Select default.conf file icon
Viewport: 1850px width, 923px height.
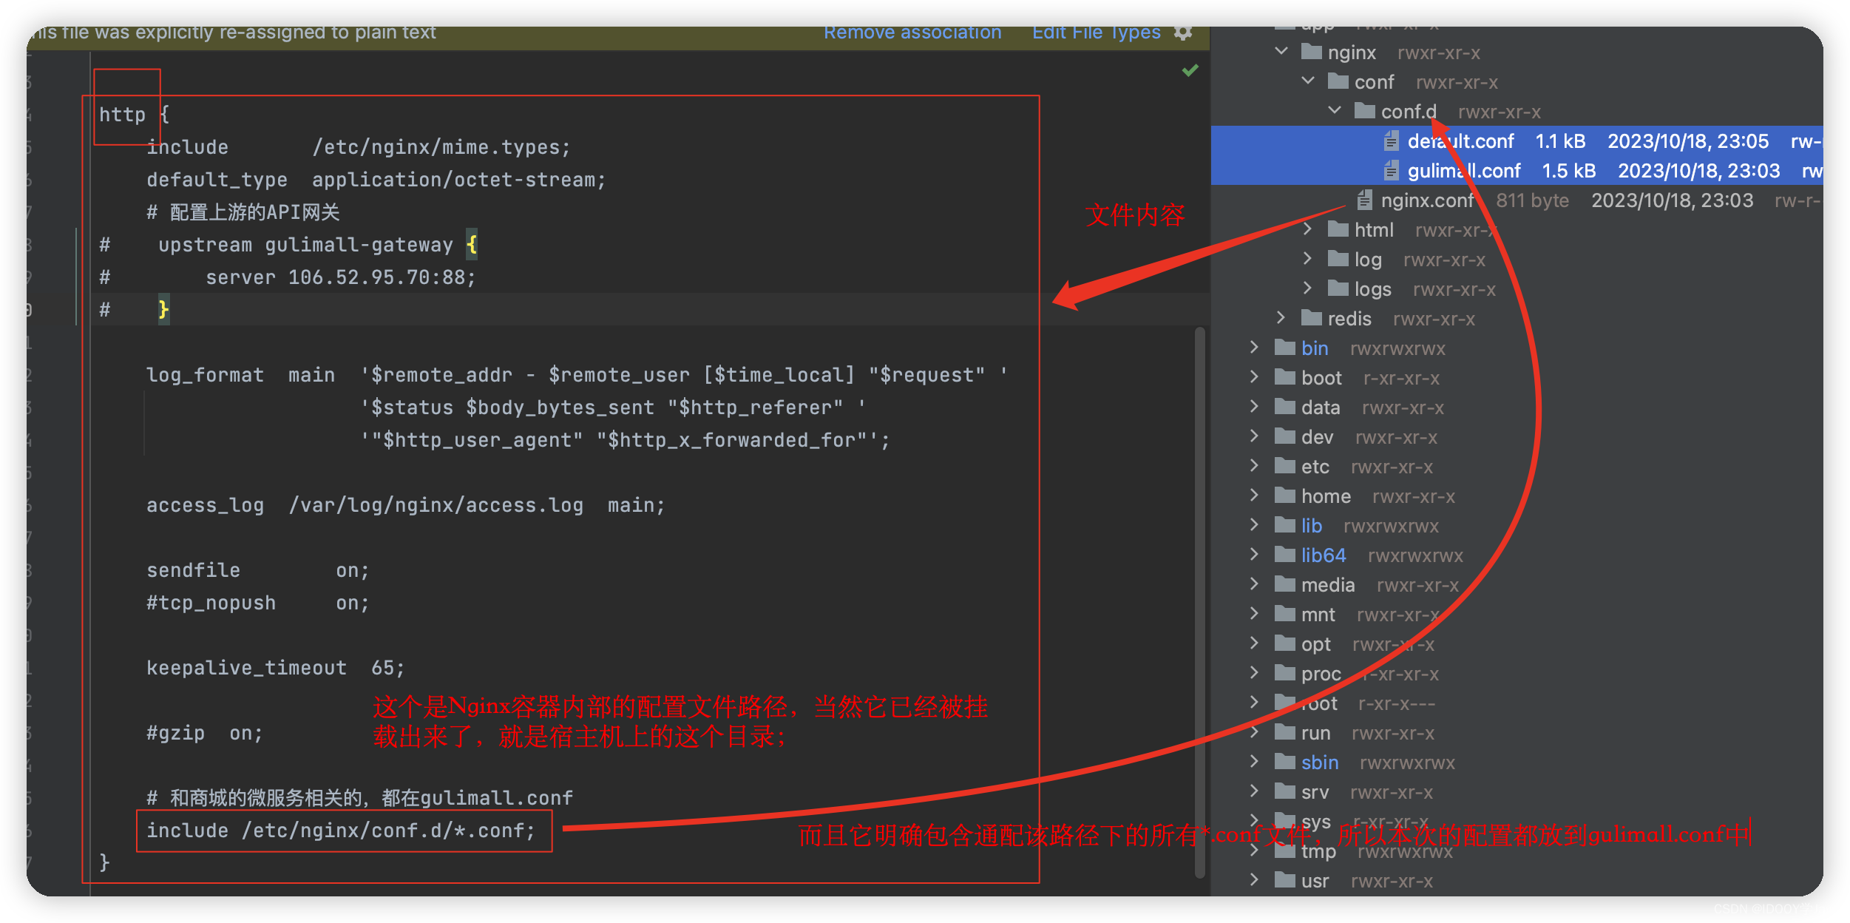click(1392, 141)
